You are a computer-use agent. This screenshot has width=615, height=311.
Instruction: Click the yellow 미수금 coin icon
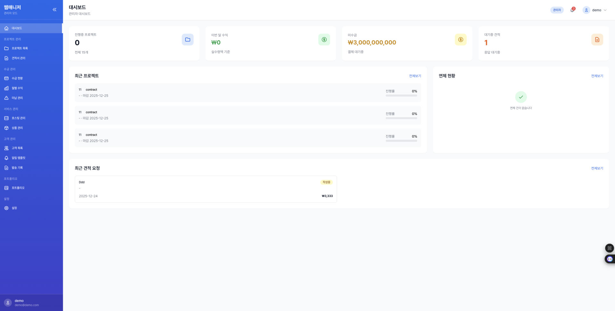[x=460, y=40]
